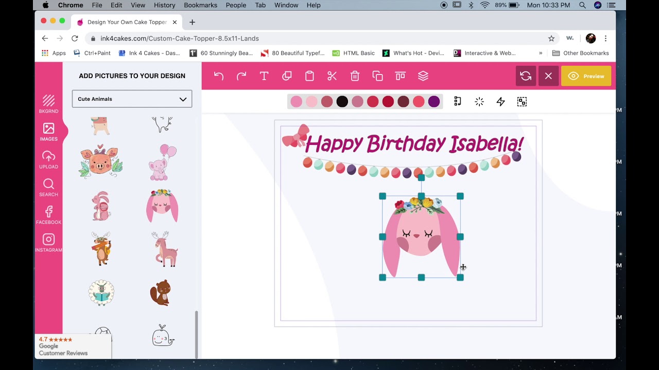Select the whale outline image
The image size is (659, 370).
pyautogui.click(x=163, y=336)
